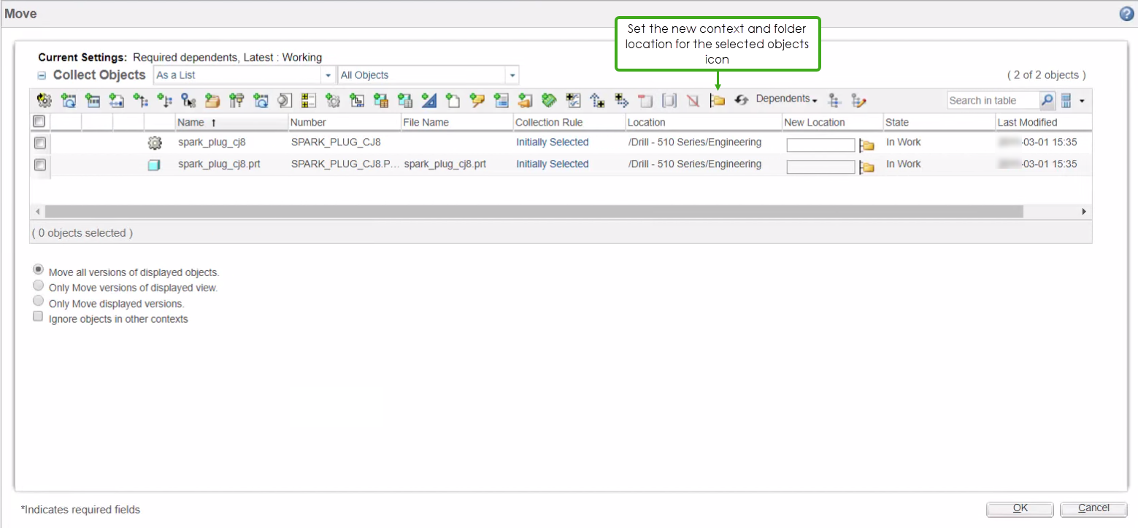The image size is (1138, 528).
Task: Open help with the question mark icon
Action: click(x=1125, y=13)
